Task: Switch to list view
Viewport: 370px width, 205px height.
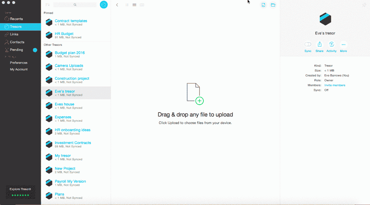Action: click(134, 5)
